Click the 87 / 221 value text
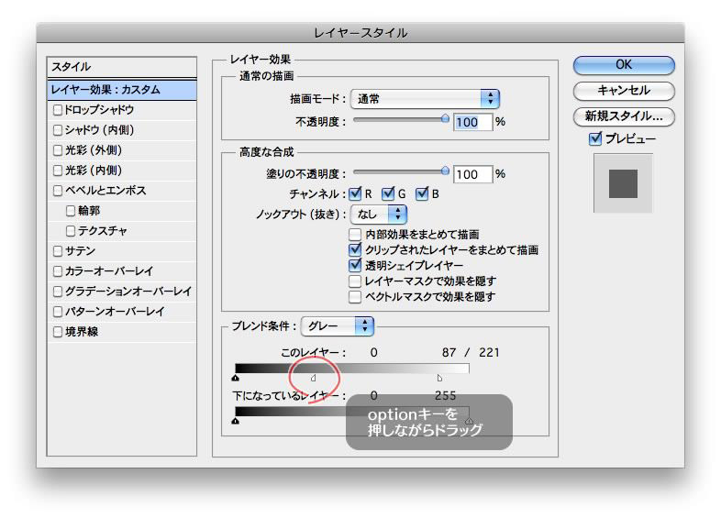The width and height of the screenshot is (721, 518). pos(471,353)
